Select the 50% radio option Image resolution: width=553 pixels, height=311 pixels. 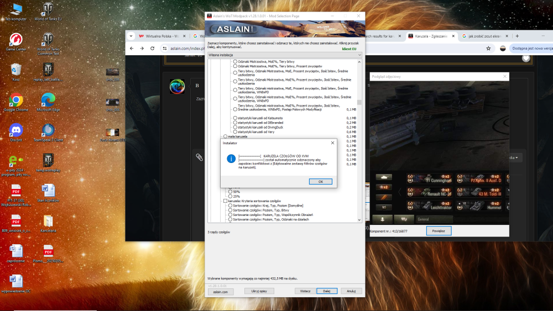230,192
